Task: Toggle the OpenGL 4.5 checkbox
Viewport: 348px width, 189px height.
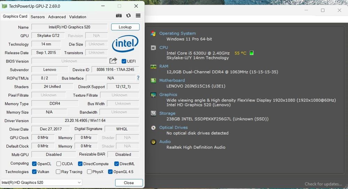Action: (x=110, y=172)
